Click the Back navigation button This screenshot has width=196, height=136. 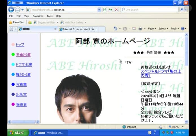click(x=11, y=10)
